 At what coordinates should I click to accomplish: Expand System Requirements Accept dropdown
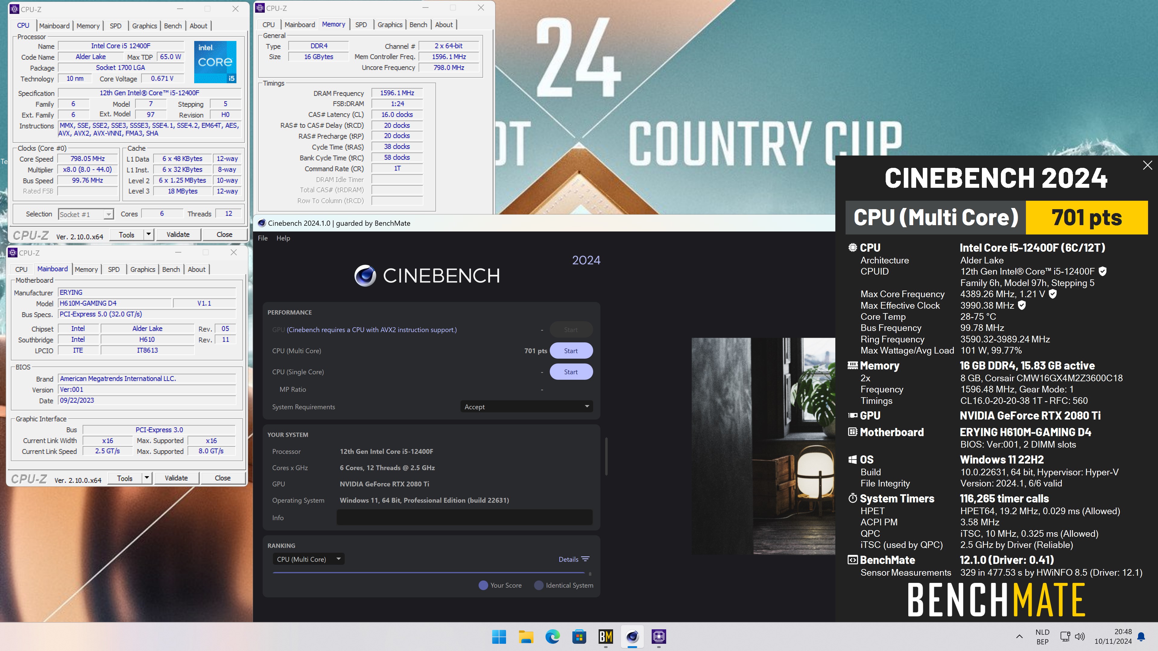coord(527,407)
